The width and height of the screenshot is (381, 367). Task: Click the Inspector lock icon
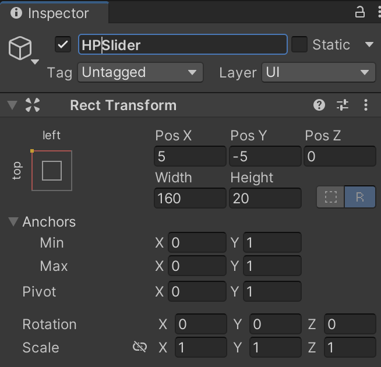coord(359,12)
